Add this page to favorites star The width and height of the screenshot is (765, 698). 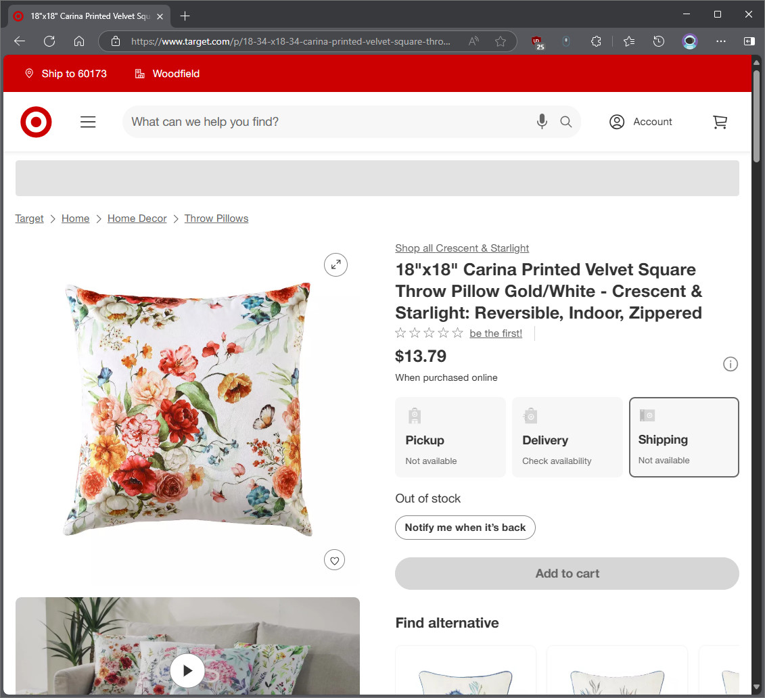pos(501,41)
